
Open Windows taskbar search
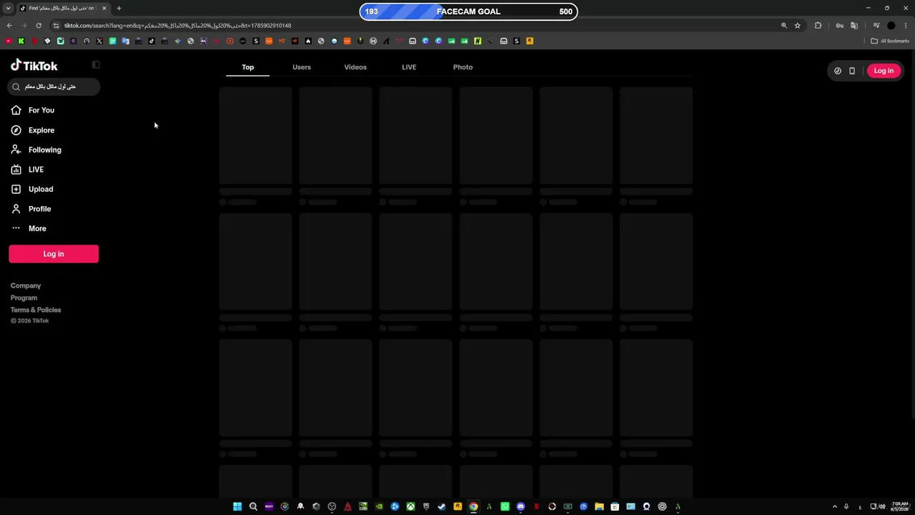(253, 506)
